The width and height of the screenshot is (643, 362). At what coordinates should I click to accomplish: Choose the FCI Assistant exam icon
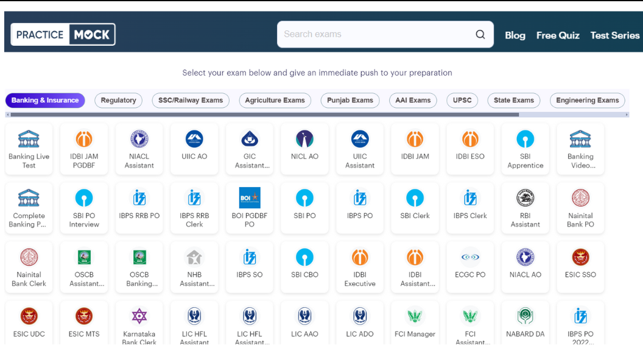click(470, 316)
